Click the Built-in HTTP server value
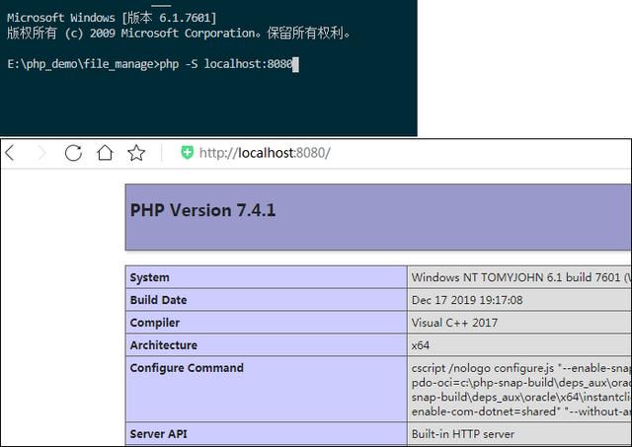This screenshot has height=447, width=632. tap(463, 434)
